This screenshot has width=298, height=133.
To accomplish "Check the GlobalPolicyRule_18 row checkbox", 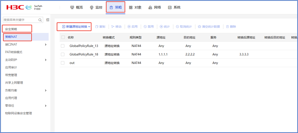I will 63,54.
